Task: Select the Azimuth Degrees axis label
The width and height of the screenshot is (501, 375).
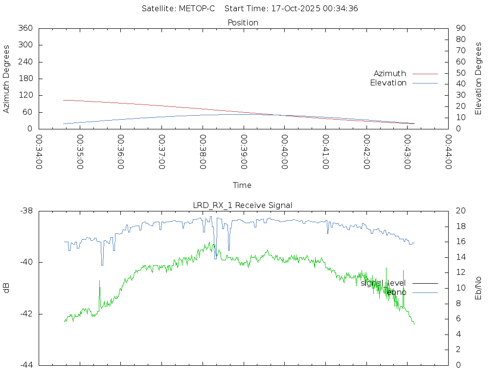Action: [x=6, y=79]
